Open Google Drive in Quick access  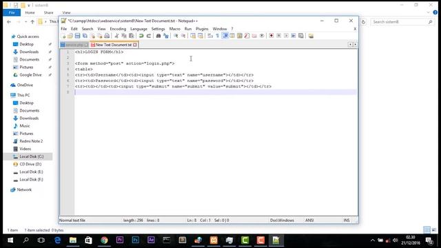click(x=30, y=75)
